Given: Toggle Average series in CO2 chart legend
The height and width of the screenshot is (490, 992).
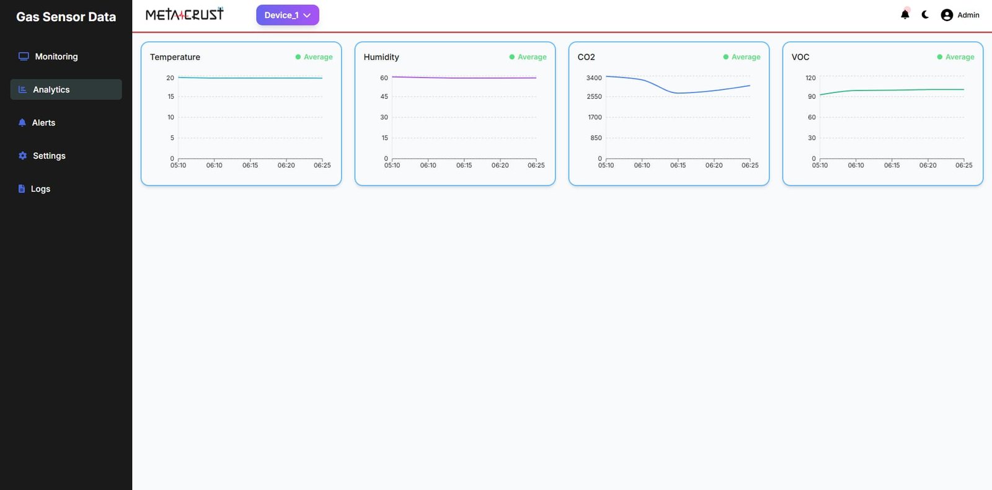Looking at the screenshot, I should point(742,57).
